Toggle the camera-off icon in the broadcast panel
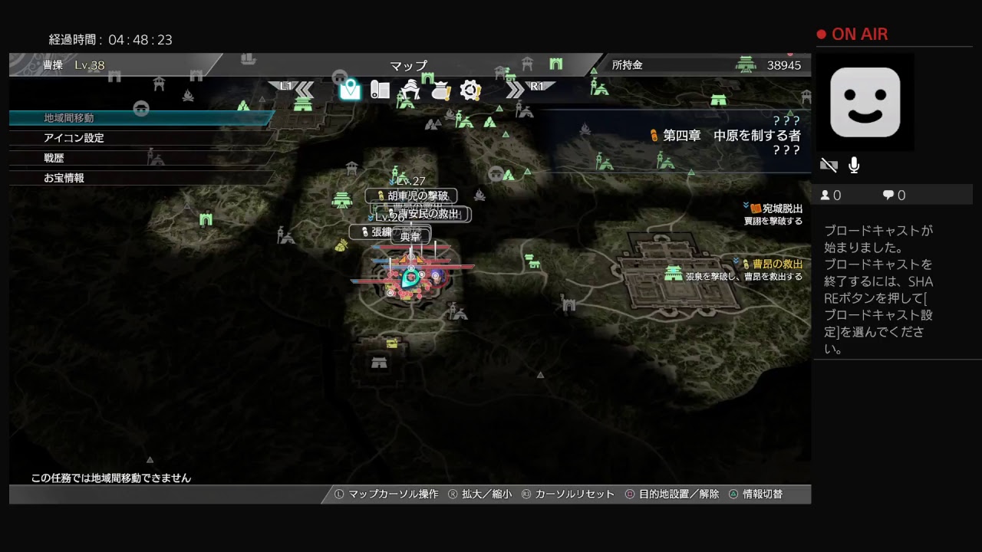982x552 pixels. pyautogui.click(x=829, y=164)
